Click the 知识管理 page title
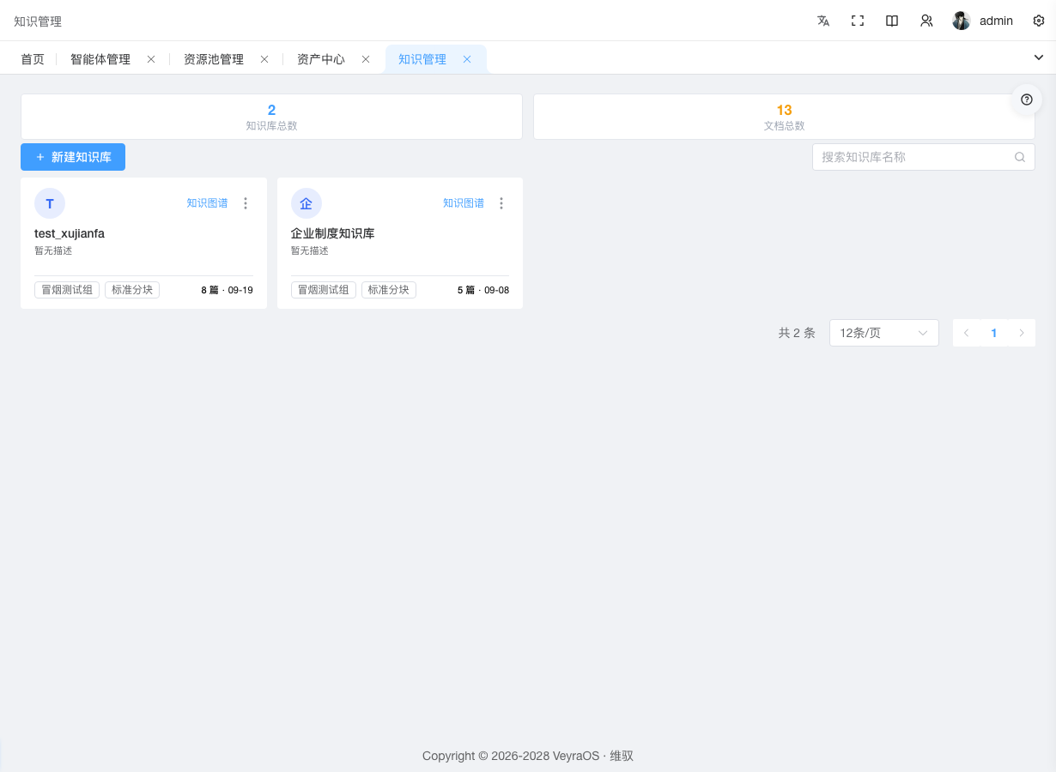Screen dimensions: 1056x772 38,21
